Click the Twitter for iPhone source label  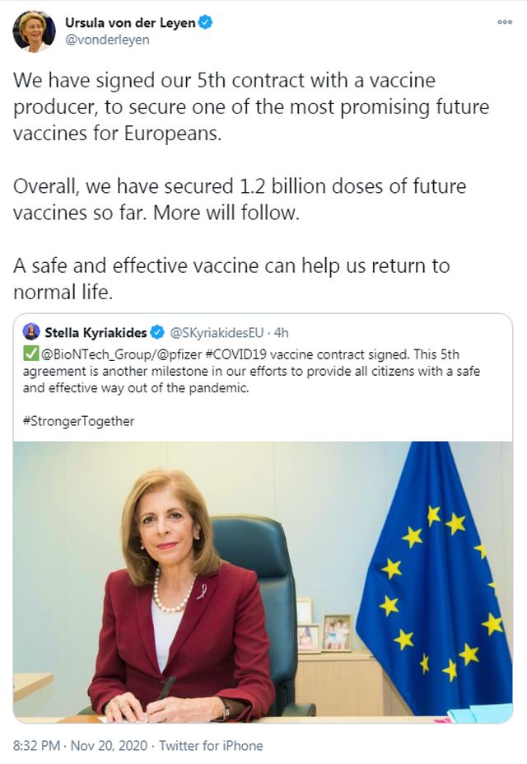tap(211, 746)
